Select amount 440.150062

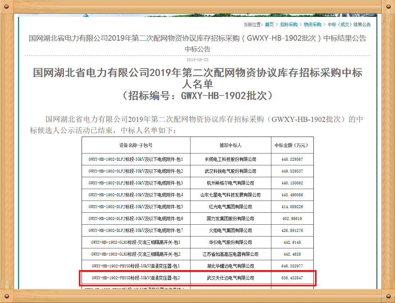[292, 183]
